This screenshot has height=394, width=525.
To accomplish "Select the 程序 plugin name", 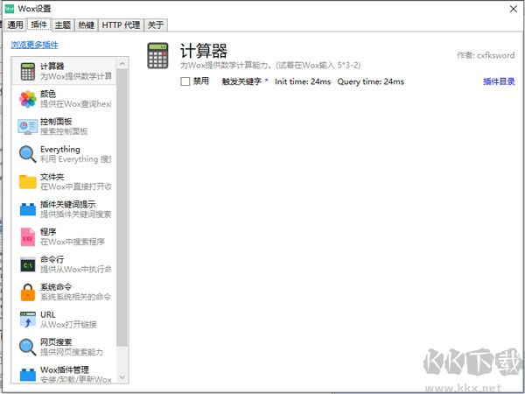I will coord(48,232).
